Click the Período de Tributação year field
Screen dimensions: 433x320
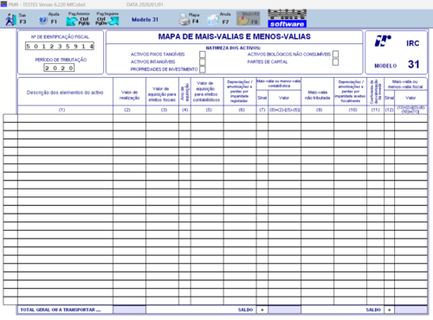point(59,67)
